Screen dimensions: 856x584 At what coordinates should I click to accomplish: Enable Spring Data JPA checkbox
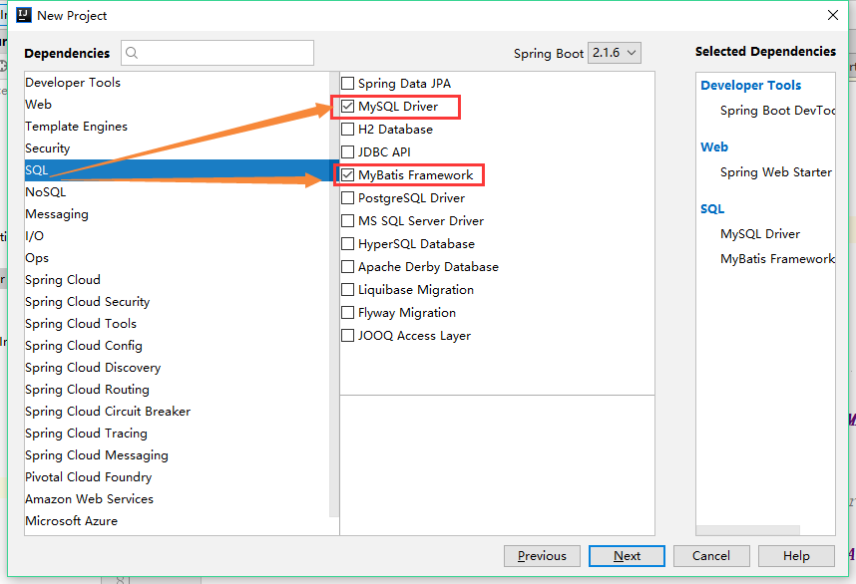tap(347, 84)
